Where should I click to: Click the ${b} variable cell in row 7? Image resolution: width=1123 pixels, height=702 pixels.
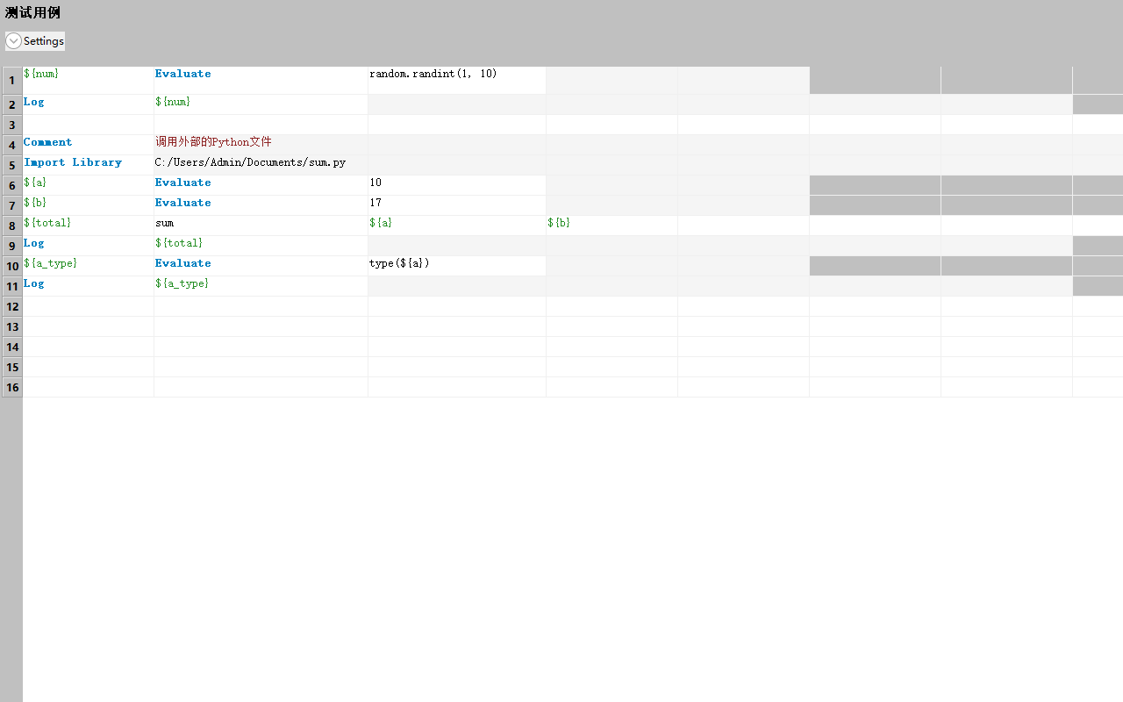pos(88,205)
